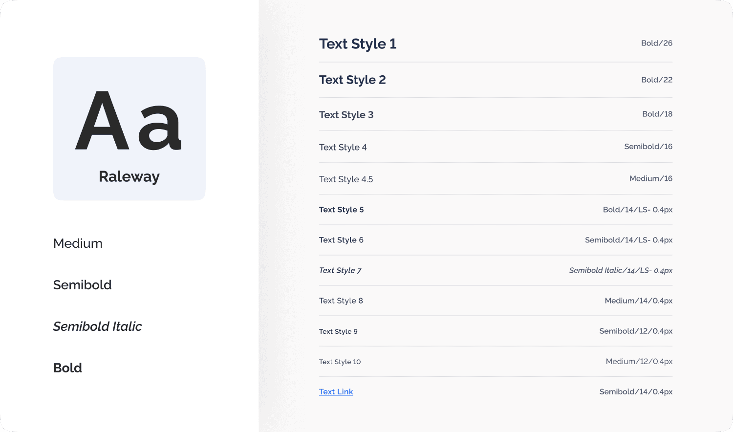Click the large Aa glyph preview

pyautogui.click(x=129, y=121)
